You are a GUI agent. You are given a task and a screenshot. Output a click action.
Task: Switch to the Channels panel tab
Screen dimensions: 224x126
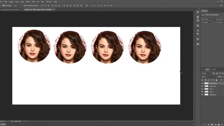[214, 70]
